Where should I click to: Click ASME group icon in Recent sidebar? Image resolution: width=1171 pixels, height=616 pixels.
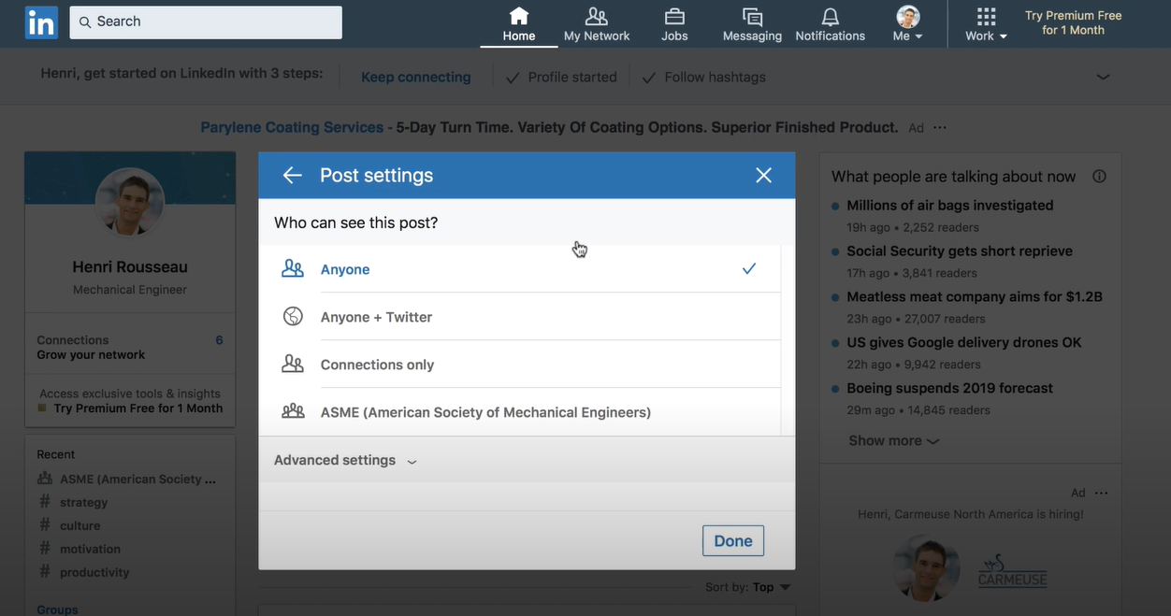click(45, 479)
